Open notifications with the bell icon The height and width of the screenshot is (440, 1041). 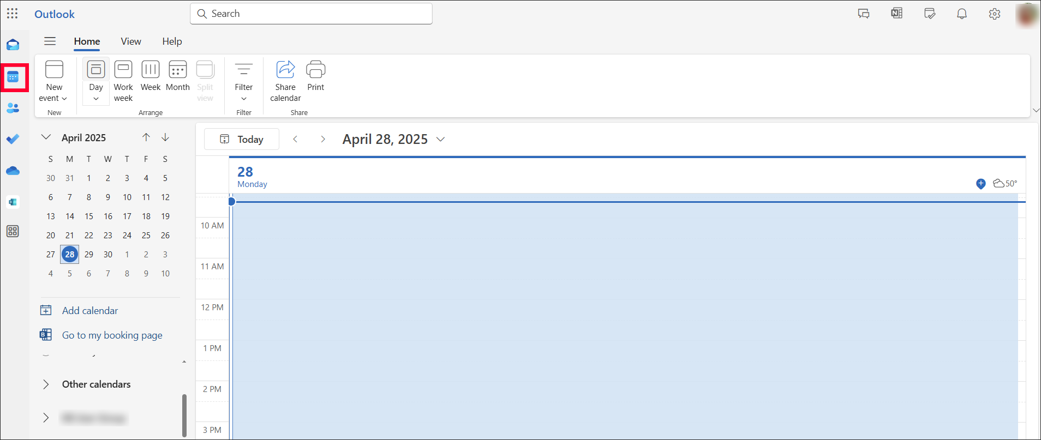point(961,14)
